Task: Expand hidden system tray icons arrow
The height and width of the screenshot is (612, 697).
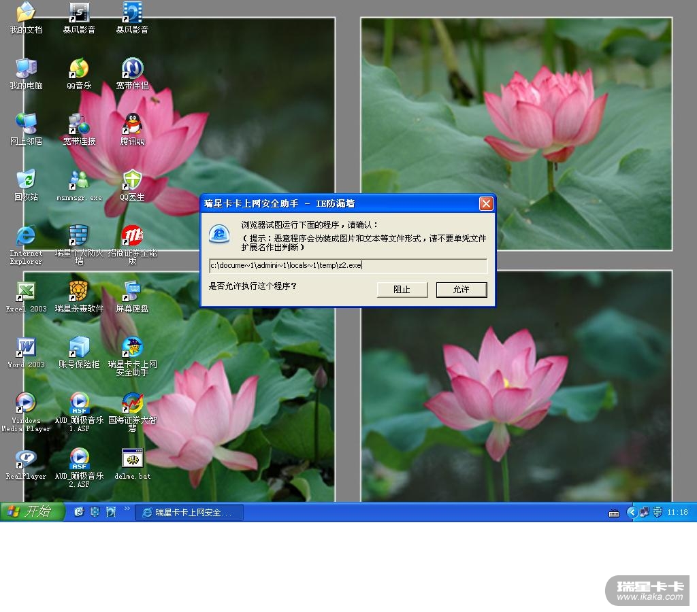Action: click(x=632, y=513)
